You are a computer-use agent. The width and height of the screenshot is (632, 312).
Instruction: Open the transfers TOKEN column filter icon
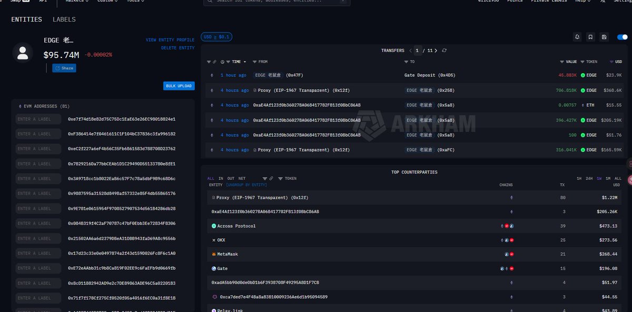coord(582,62)
